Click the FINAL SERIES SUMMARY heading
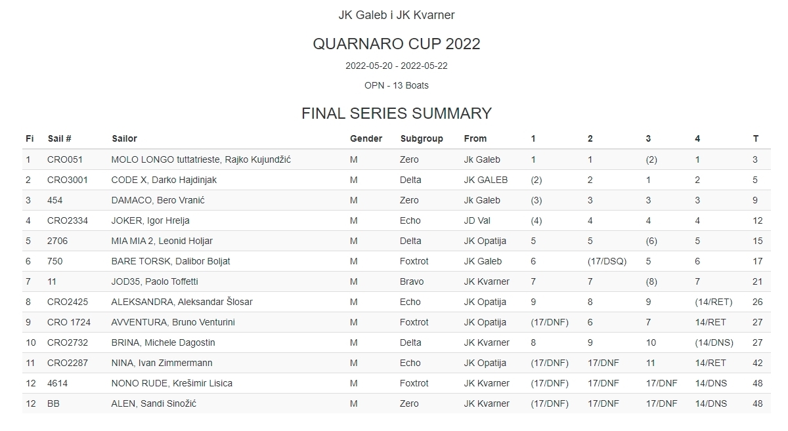The width and height of the screenshot is (788, 431). [x=396, y=113]
